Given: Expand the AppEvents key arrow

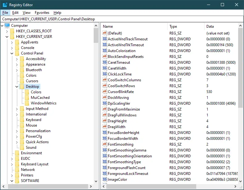Looking at the screenshot, I should click(12, 42).
